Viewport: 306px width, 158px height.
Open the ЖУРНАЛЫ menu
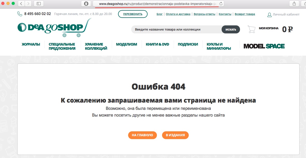31,44
